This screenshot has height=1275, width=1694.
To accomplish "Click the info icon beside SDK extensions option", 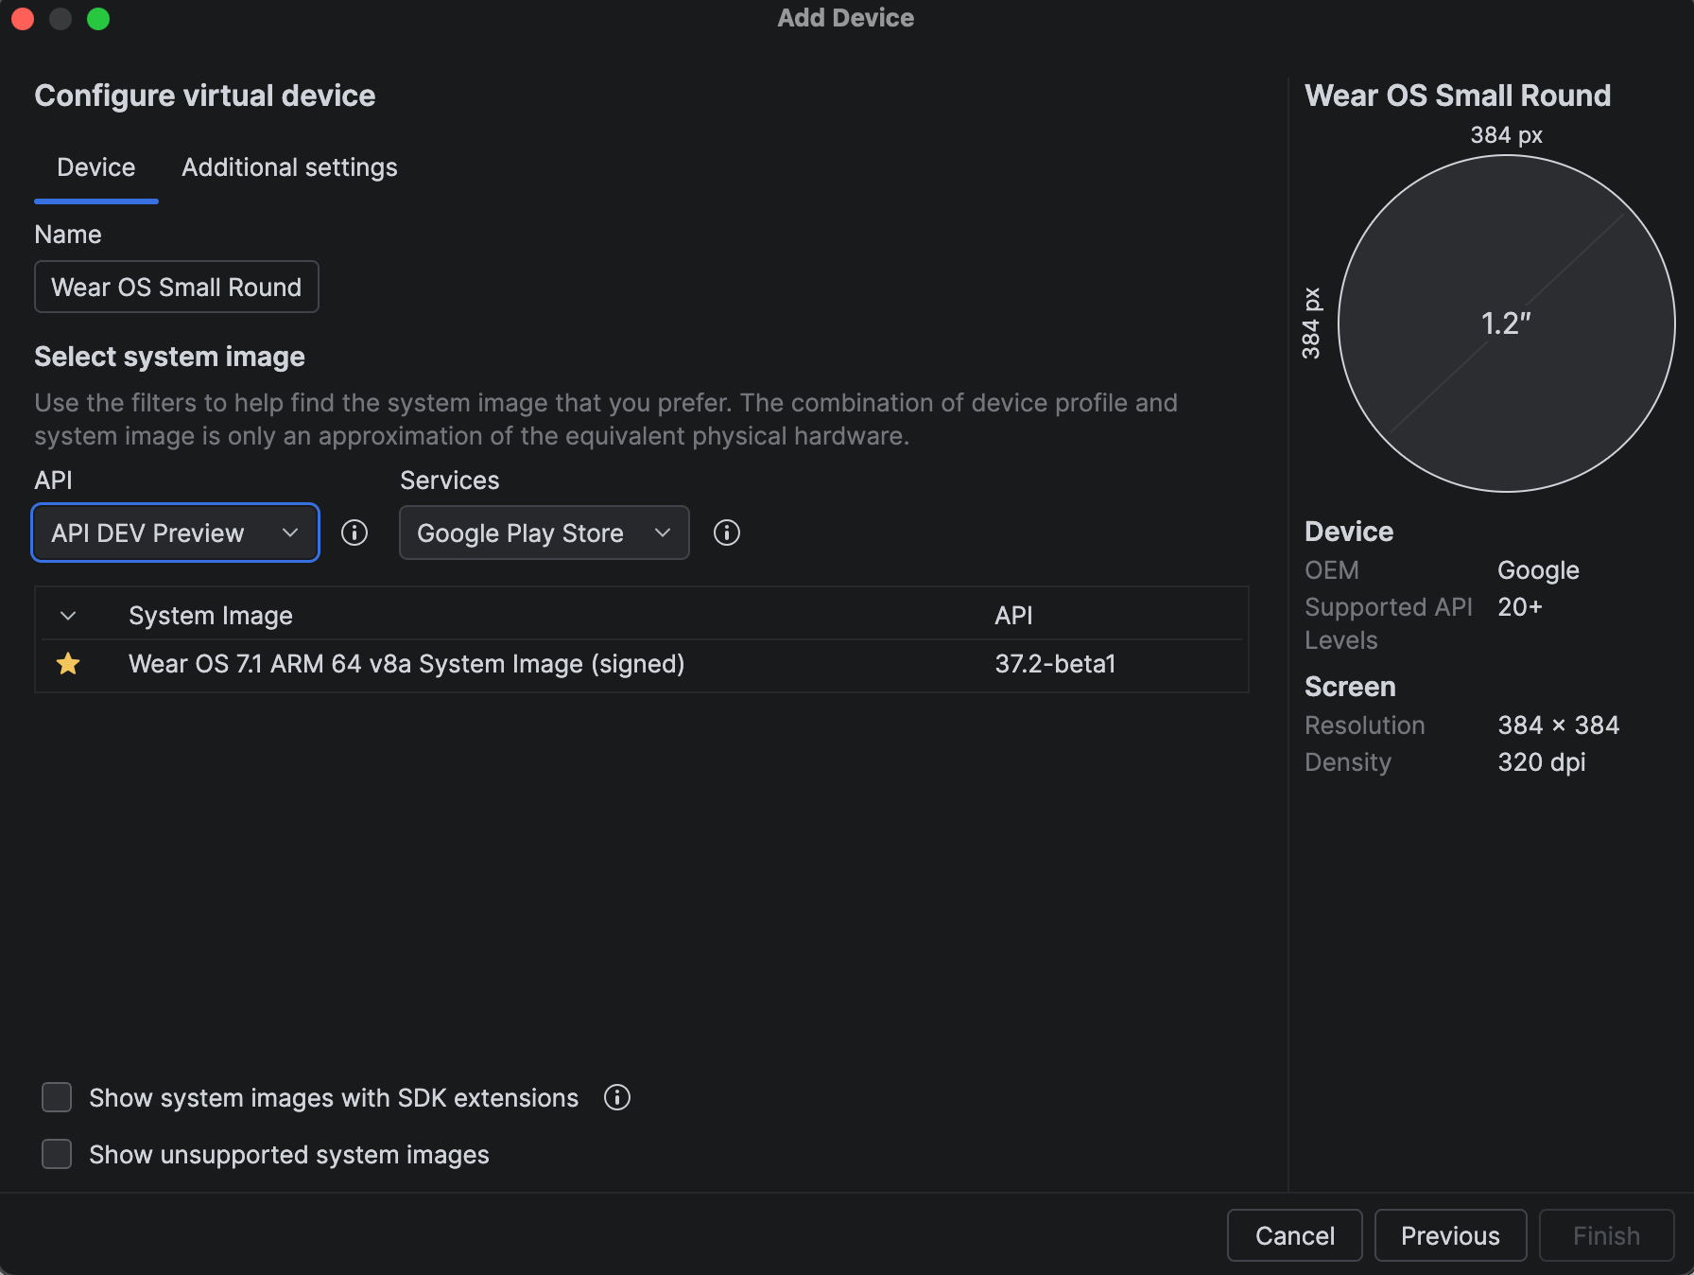I will point(617,1097).
